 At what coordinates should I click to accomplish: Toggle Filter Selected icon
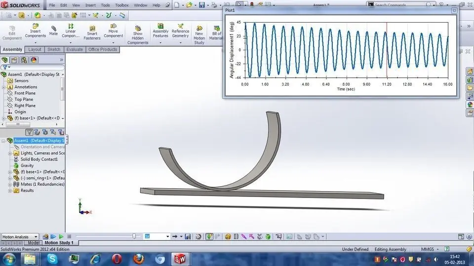pos(53,132)
